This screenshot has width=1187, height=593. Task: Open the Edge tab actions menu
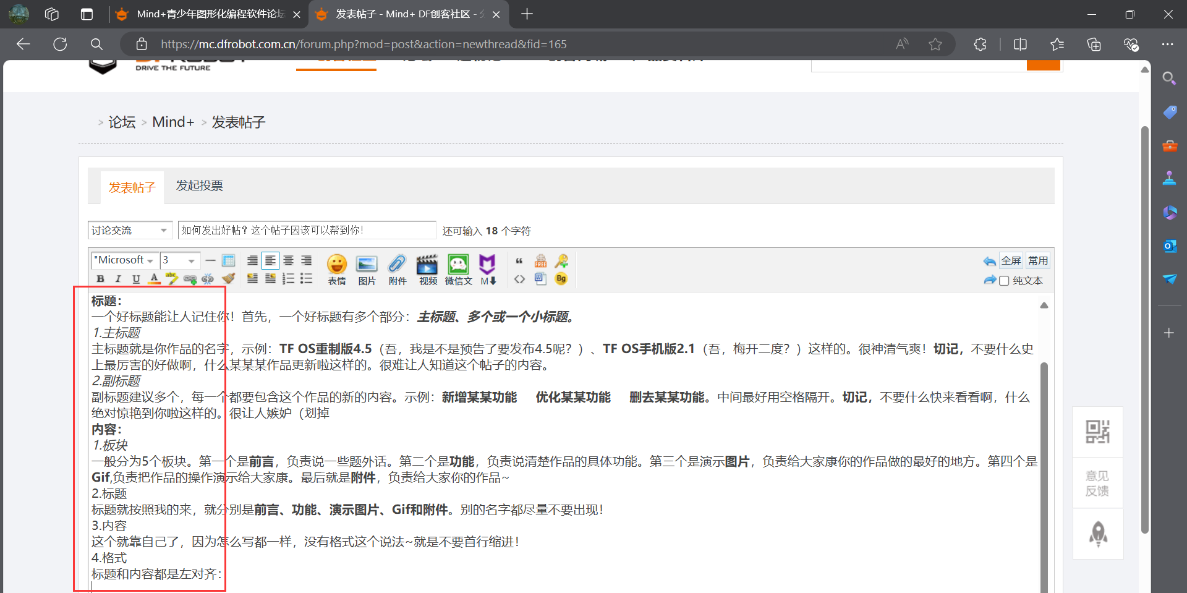coord(87,14)
